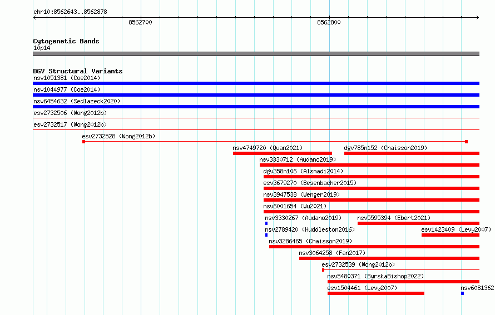Open nsv5595394 (Ebert2021) label
The image size is (495, 315).
[x=394, y=218]
